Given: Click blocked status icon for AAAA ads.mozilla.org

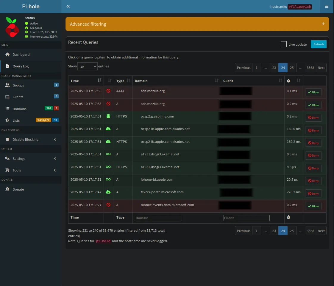Looking at the screenshot, I should pyautogui.click(x=108, y=91).
